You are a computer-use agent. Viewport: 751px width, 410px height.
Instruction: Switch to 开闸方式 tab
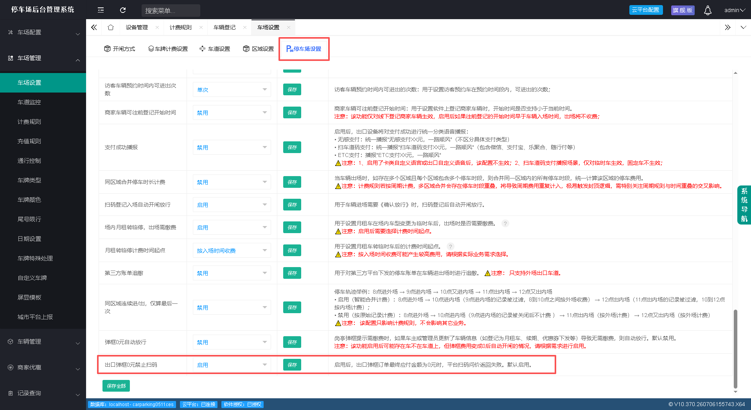click(x=119, y=49)
